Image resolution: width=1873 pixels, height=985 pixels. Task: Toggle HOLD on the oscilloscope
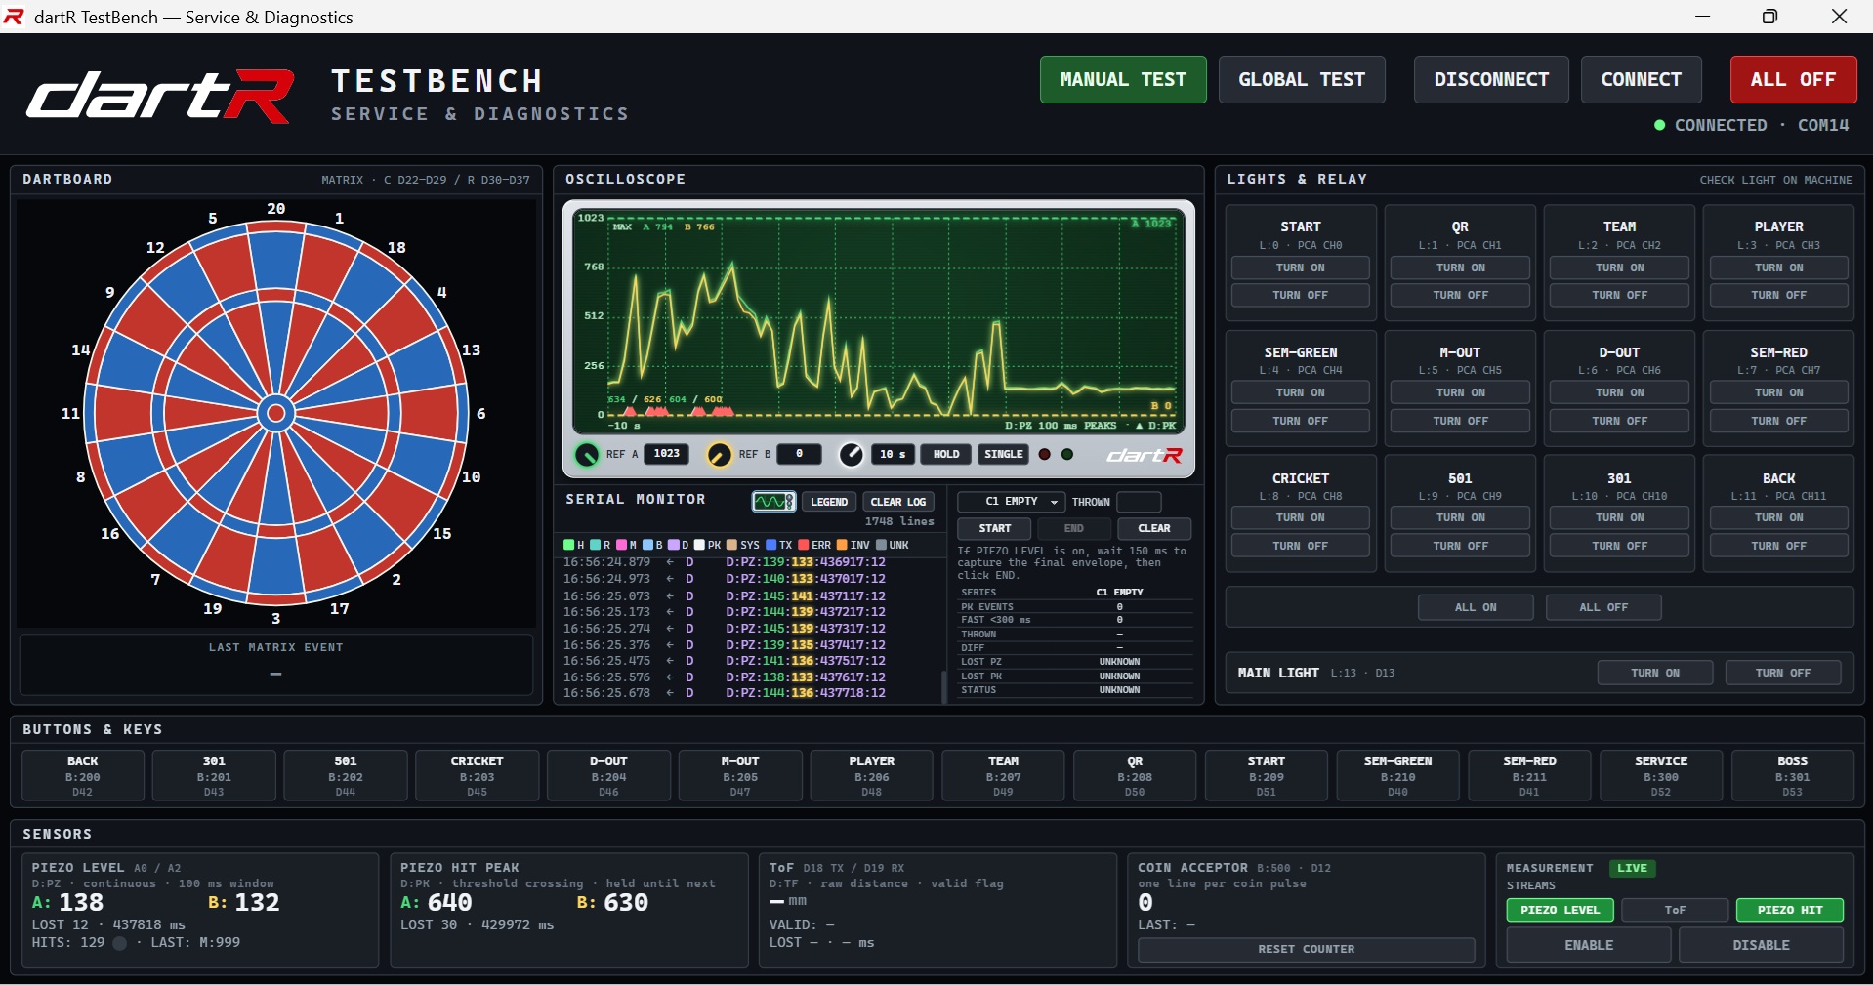946,455
